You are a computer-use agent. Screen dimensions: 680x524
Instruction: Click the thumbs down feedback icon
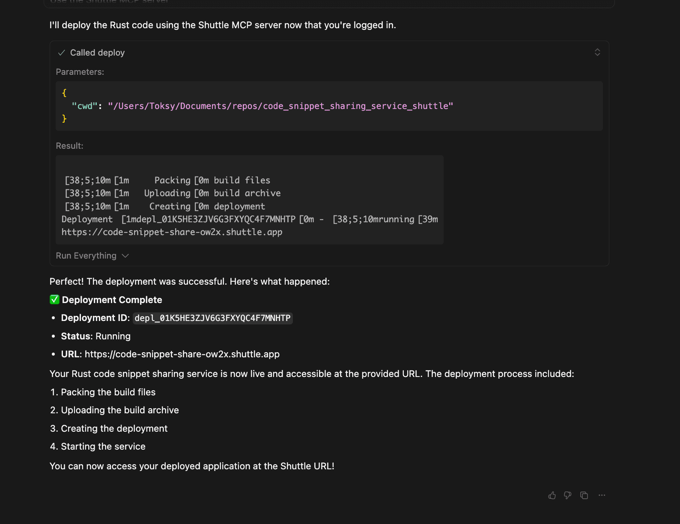pyautogui.click(x=568, y=495)
